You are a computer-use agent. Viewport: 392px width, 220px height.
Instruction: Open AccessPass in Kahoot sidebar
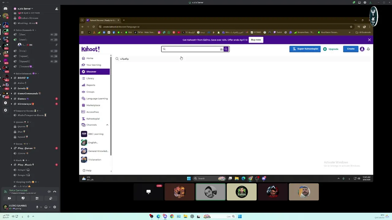[95, 112]
